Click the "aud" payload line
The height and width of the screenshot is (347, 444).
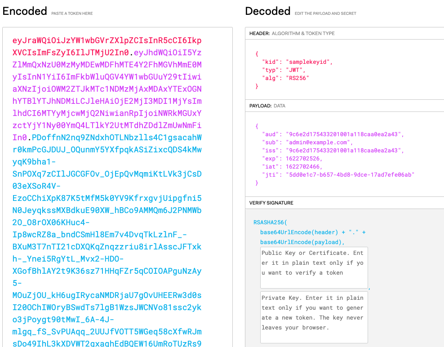coord(333,134)
